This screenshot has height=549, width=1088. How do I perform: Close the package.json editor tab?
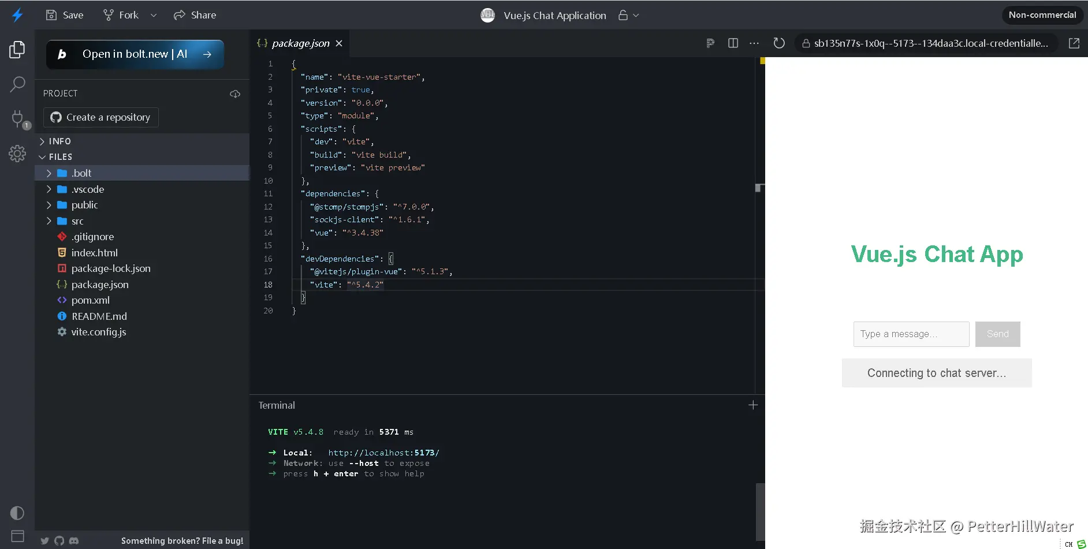tap(339, 43)
